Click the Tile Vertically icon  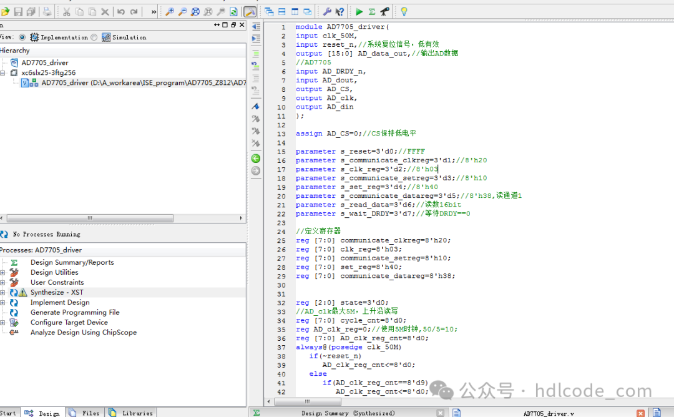[x=295, y=12]
